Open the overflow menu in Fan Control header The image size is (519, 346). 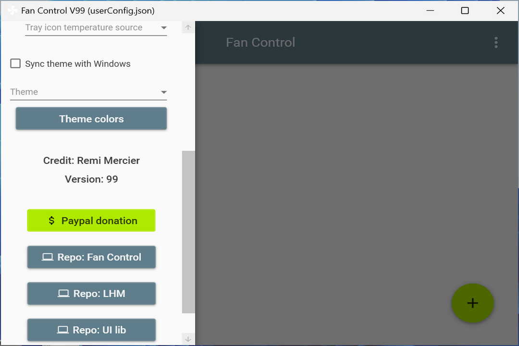click(x=496, y=42)
